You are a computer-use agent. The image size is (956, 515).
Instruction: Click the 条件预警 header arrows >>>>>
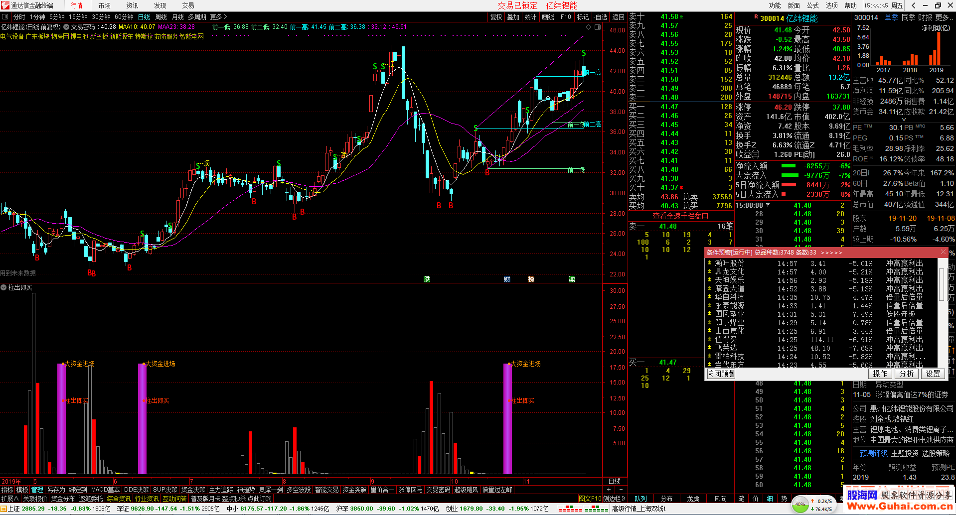(831, 253)
